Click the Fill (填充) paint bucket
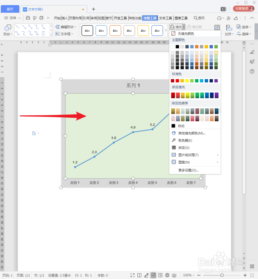Viewport: 258px width, 279px height. point(172,27)
